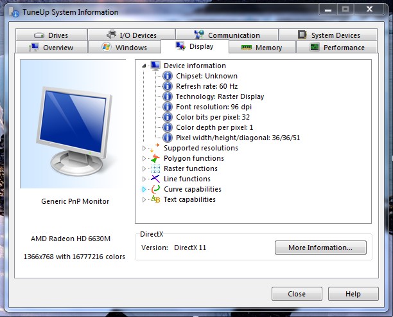Click the printer icon on I/O Devices tab
The height and width of the screenshot is (317, 393).
click(112, 34)
